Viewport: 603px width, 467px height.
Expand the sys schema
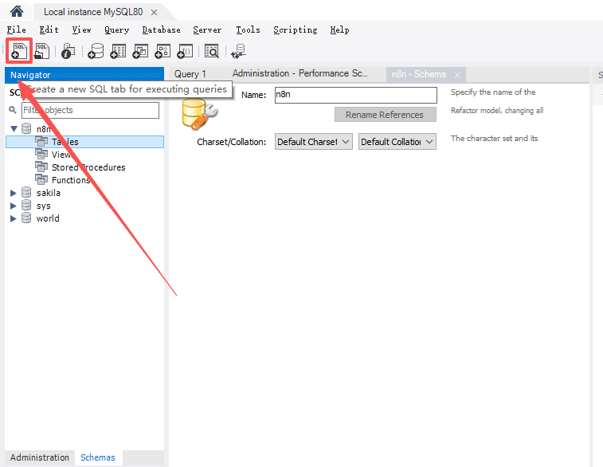(x=13, y=206)
